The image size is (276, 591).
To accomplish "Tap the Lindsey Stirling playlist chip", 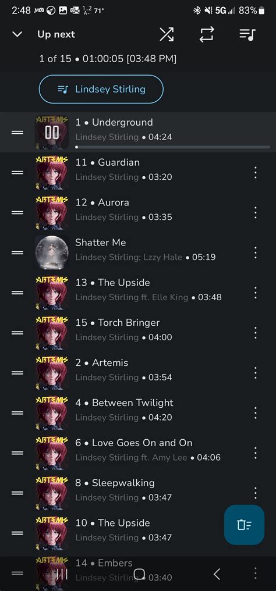I will [x=101, y=90].
